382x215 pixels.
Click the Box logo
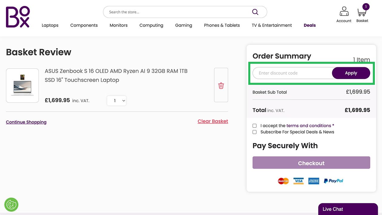coord(18,17)
